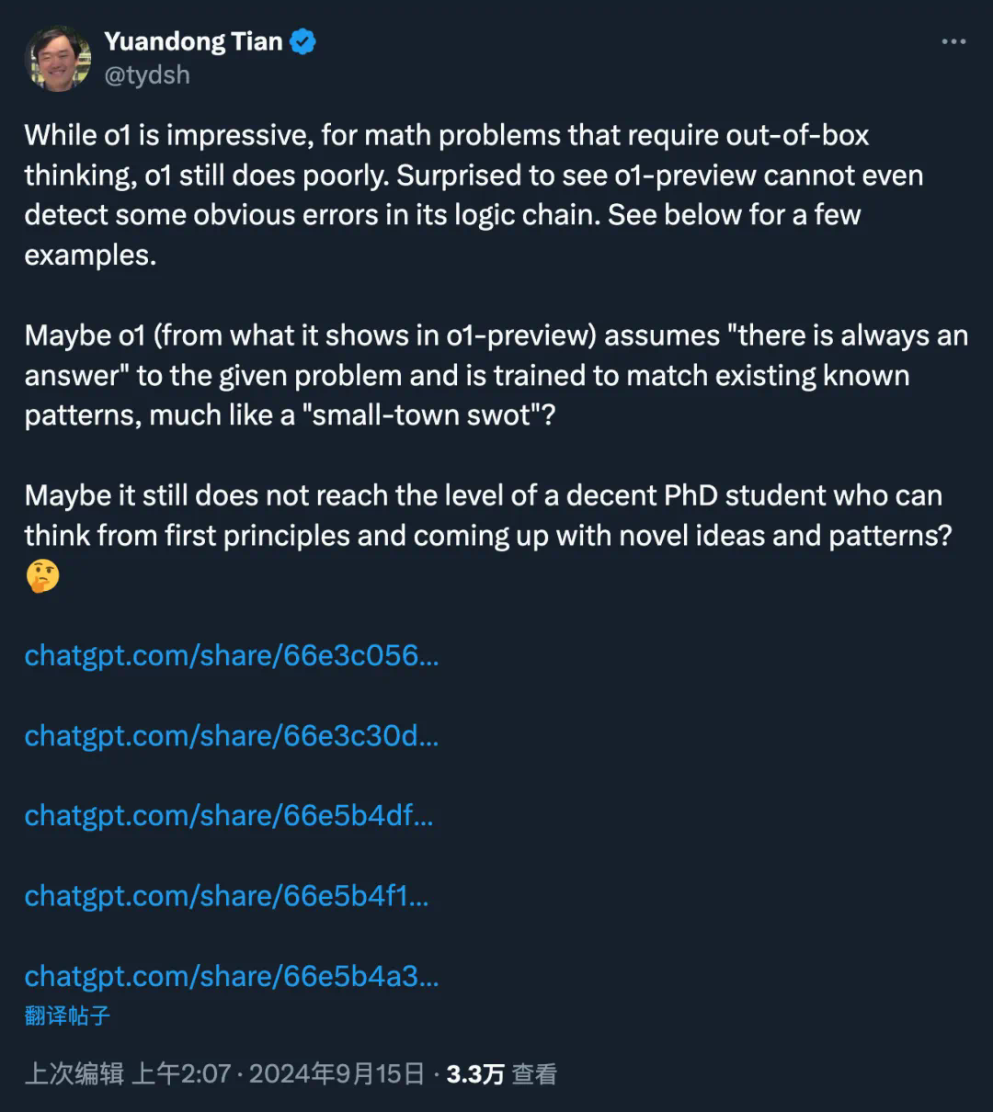Open the chatgpt.com/share/66e3c30d link
The width and height of the screenshot is (993, 1112).
pos(232,736)
